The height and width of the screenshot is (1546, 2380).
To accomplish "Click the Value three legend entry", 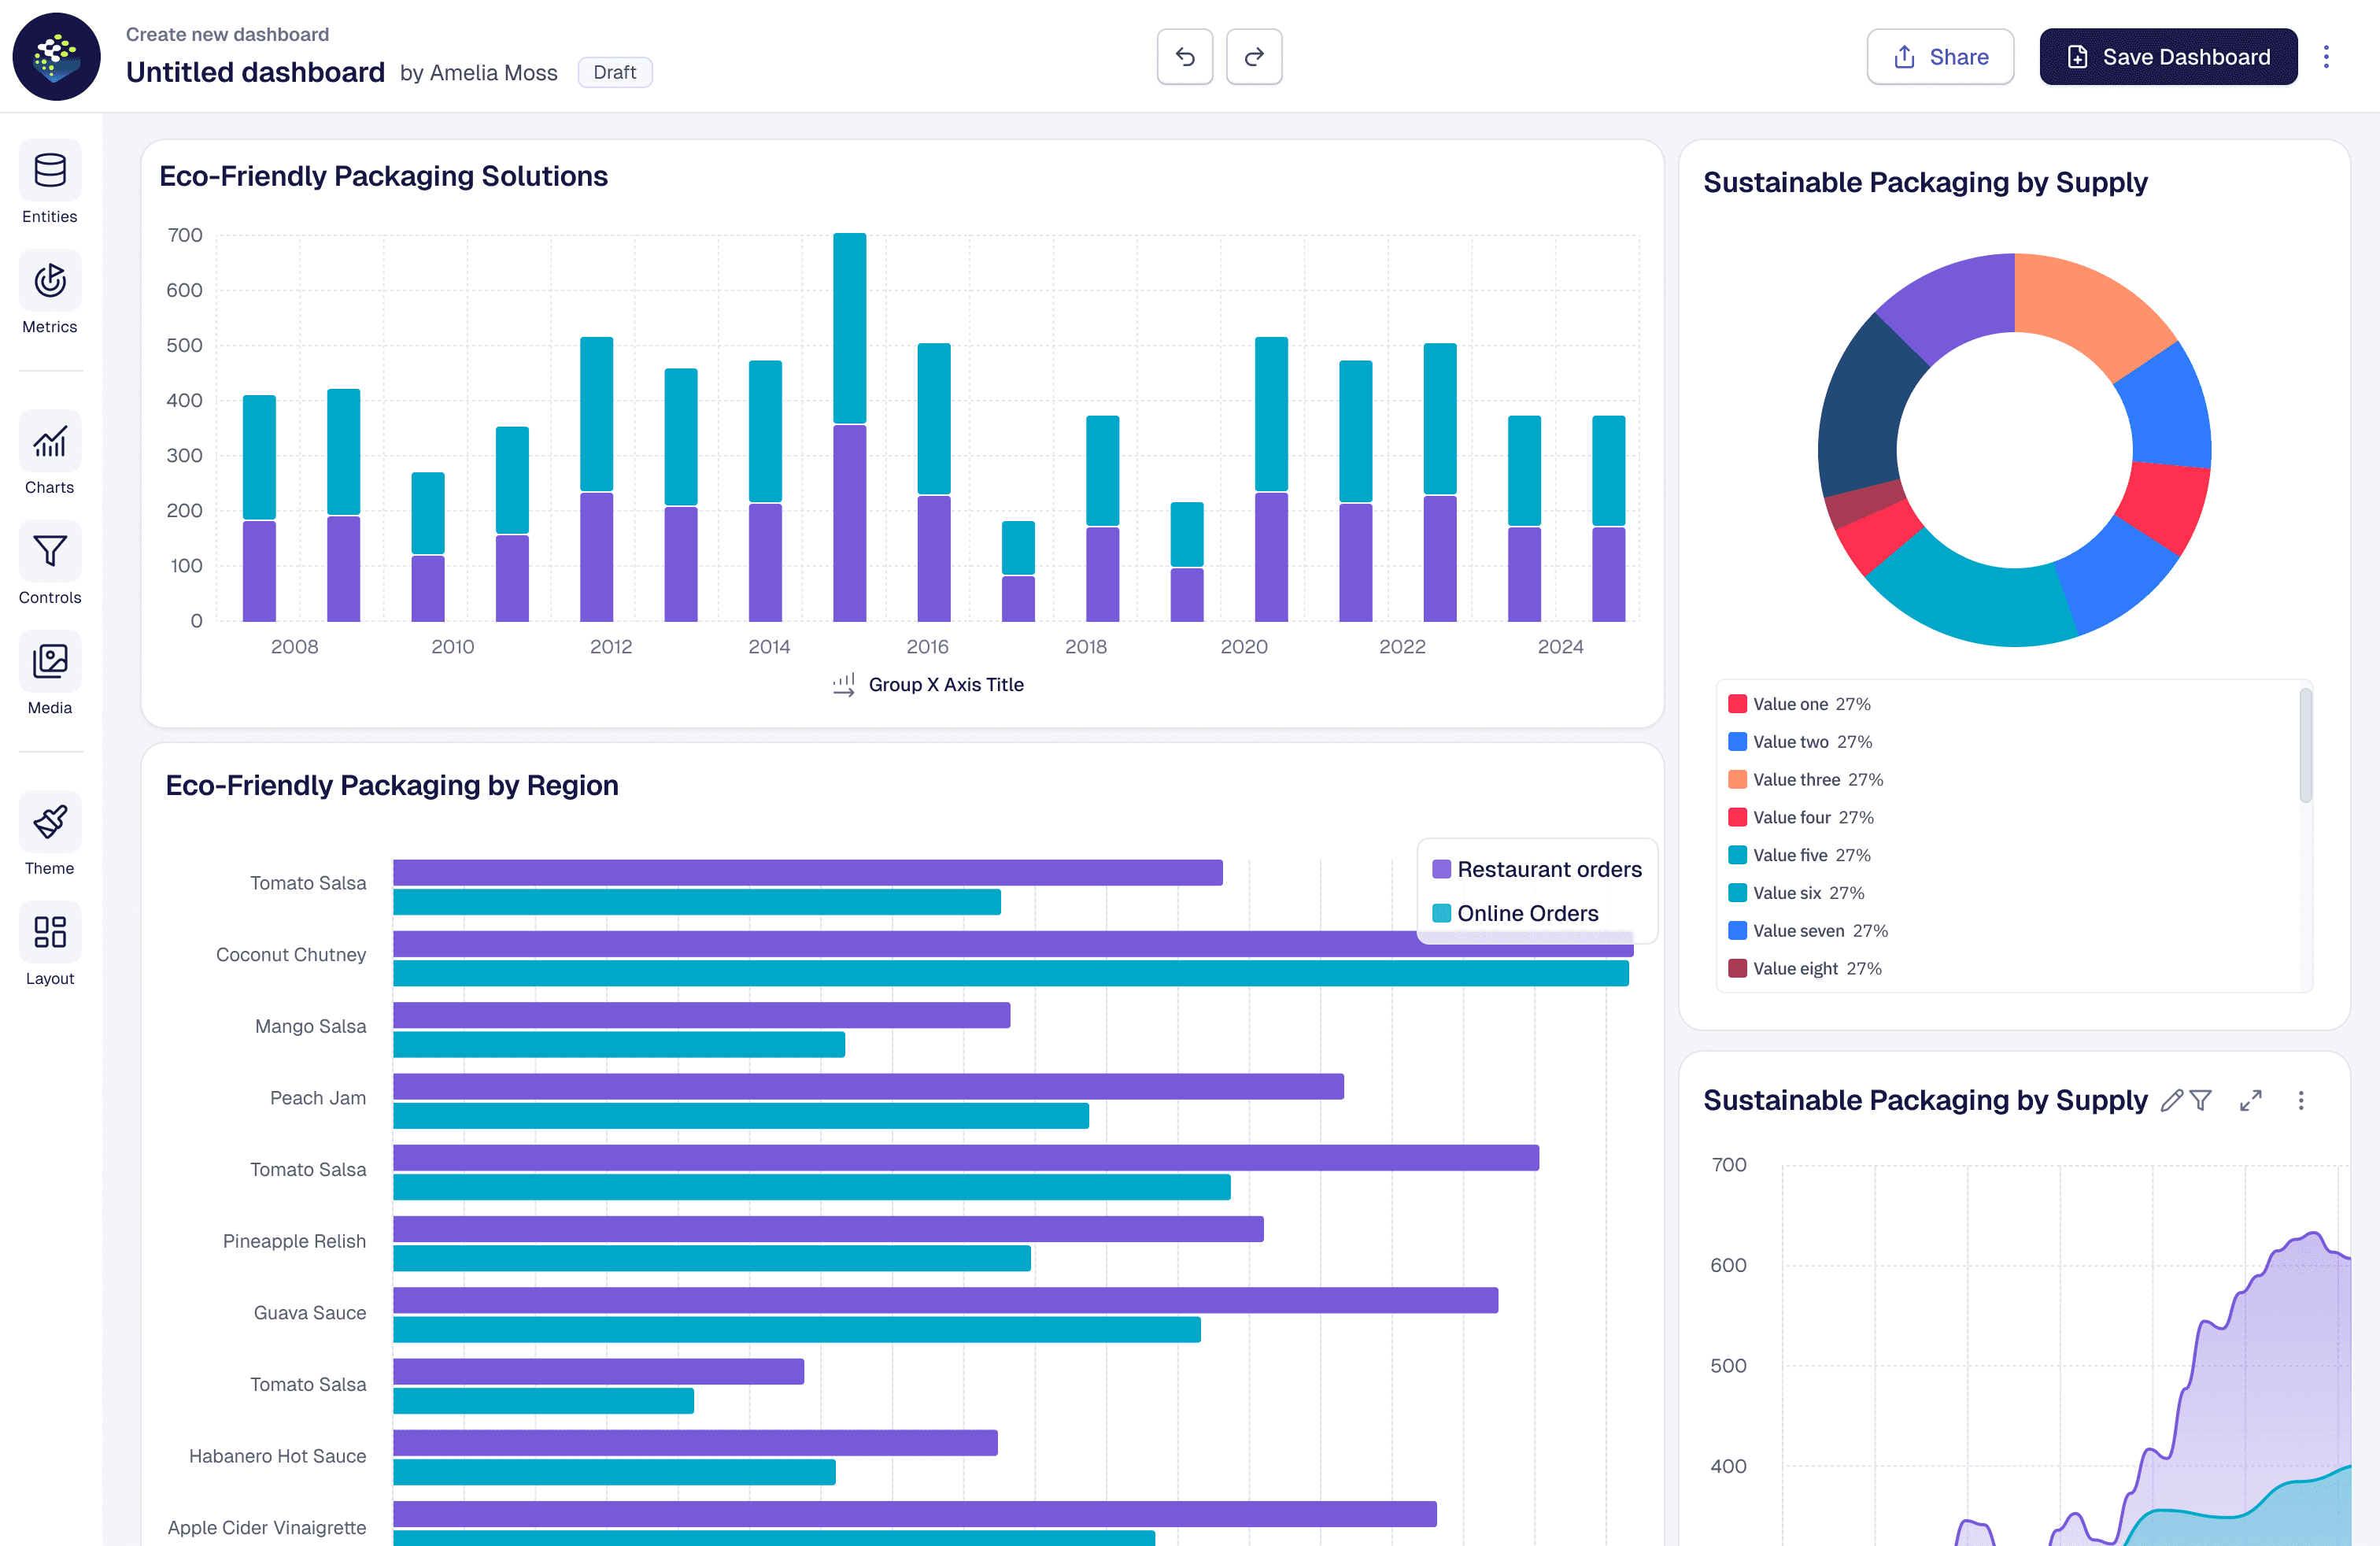I will (x=1806, y=780).
